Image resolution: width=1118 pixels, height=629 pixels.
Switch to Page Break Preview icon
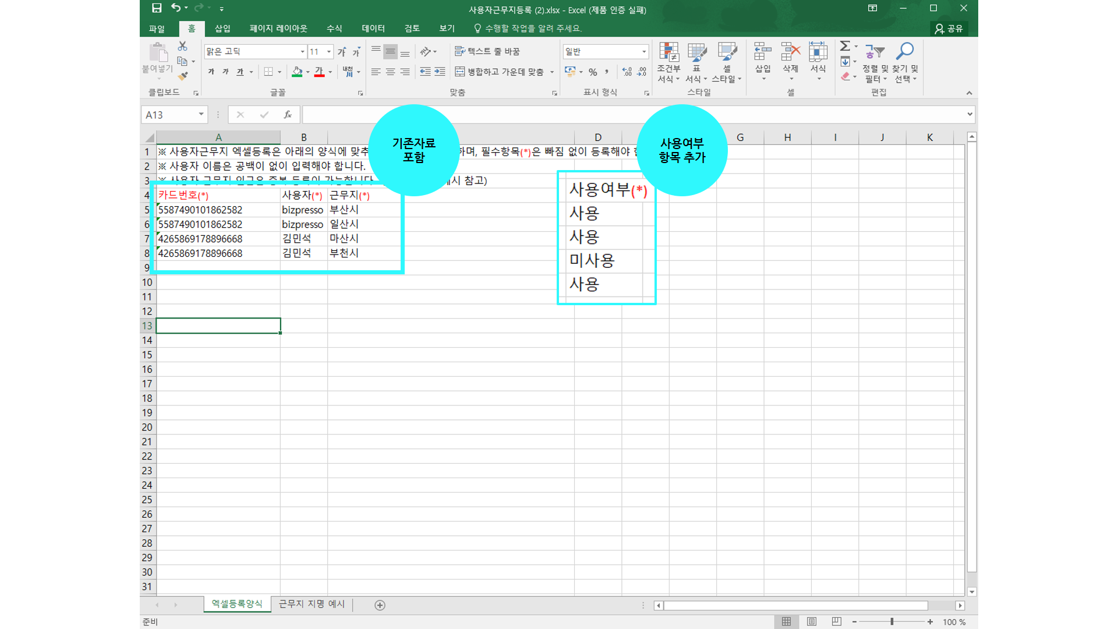pos(836,622)
